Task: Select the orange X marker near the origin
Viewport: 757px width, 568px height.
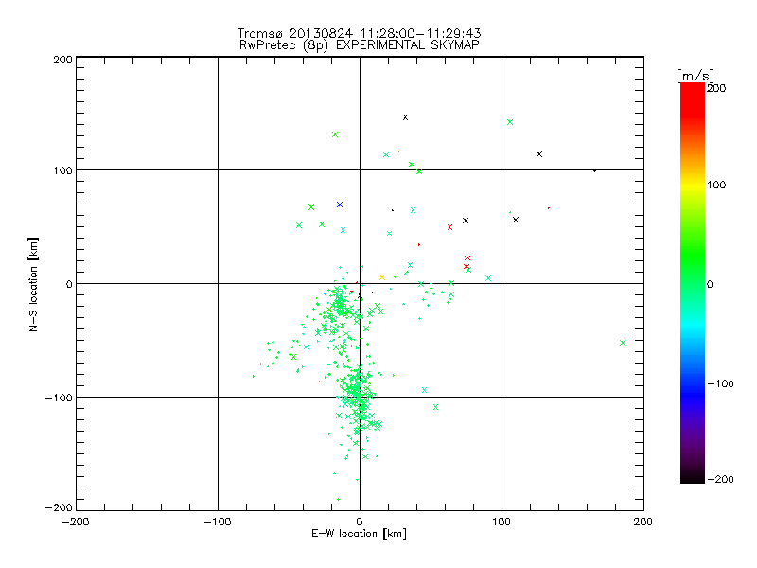Action: [x=382, y=277]
